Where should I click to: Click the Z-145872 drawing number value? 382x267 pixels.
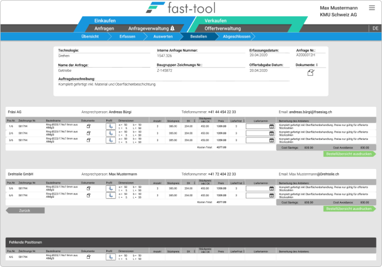[x=165, y=71]
